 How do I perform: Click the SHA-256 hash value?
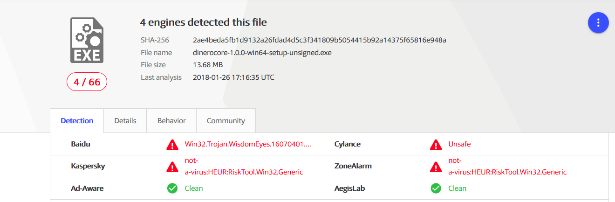tap(320, 40)
